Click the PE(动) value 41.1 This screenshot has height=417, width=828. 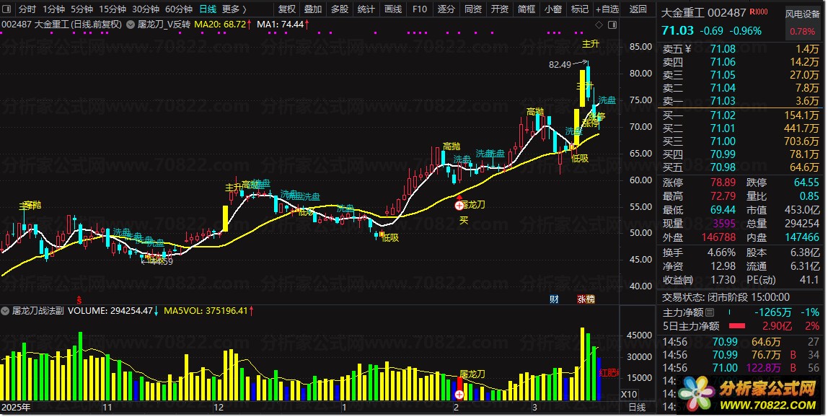pyautogui.click(x=809, y=280)
